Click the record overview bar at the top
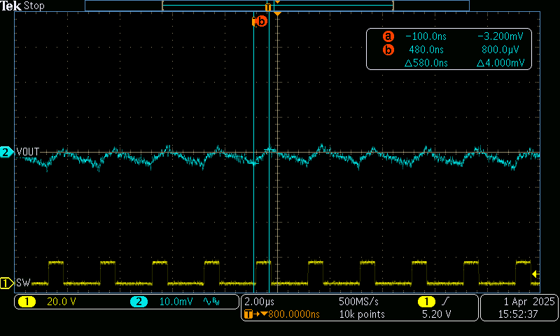 (x=277, y=6)
